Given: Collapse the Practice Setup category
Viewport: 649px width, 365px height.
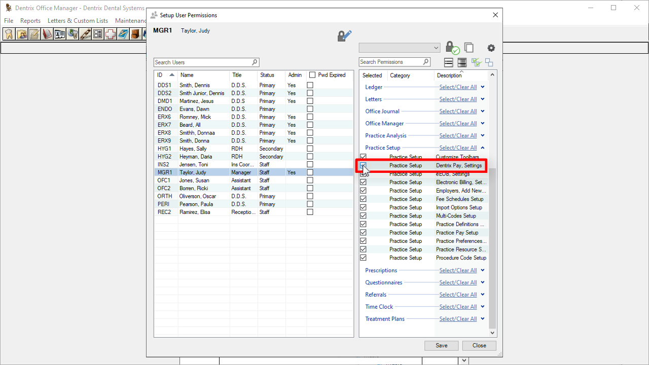Looking at the screenshot, I should coord(483,148).
